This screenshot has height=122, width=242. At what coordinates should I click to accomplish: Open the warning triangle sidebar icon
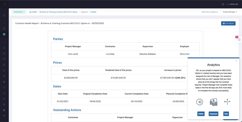pos(4,48)
